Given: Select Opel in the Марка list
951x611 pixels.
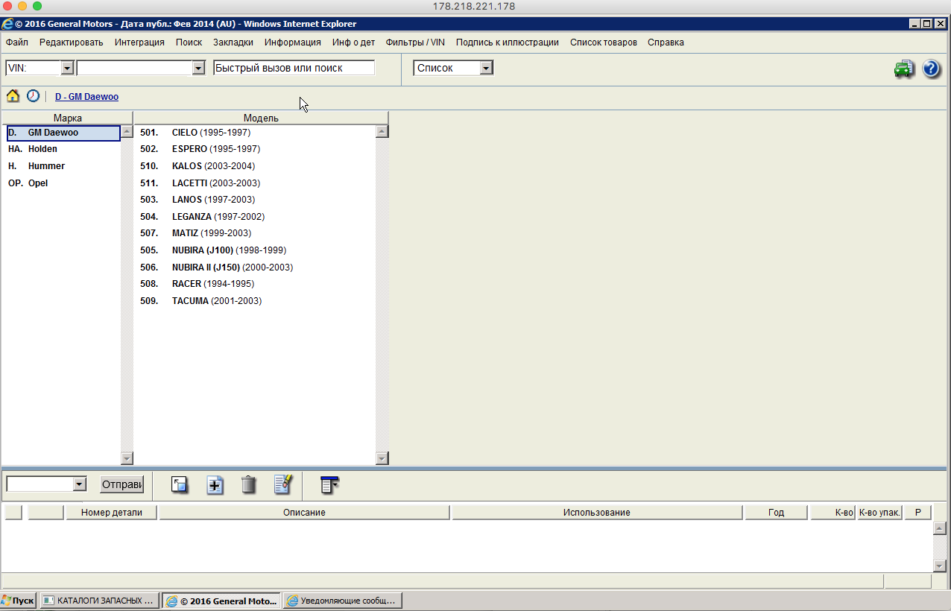Looking at the screenshot, I should tap(37, 183).
